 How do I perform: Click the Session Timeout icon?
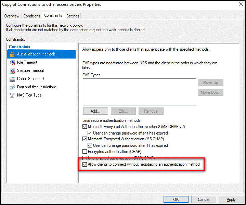pyautogui.click(x=12, y=71)
